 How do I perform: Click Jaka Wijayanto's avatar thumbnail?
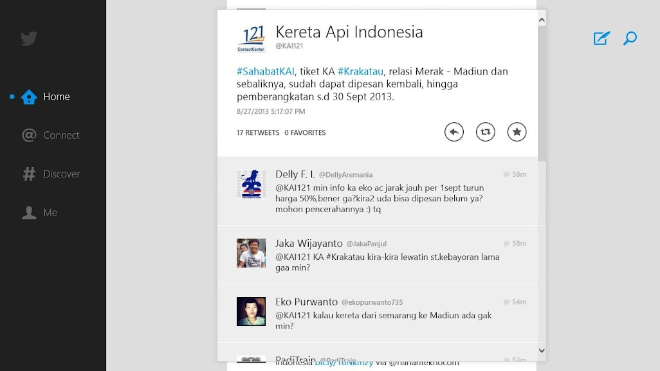coord(251,253)
